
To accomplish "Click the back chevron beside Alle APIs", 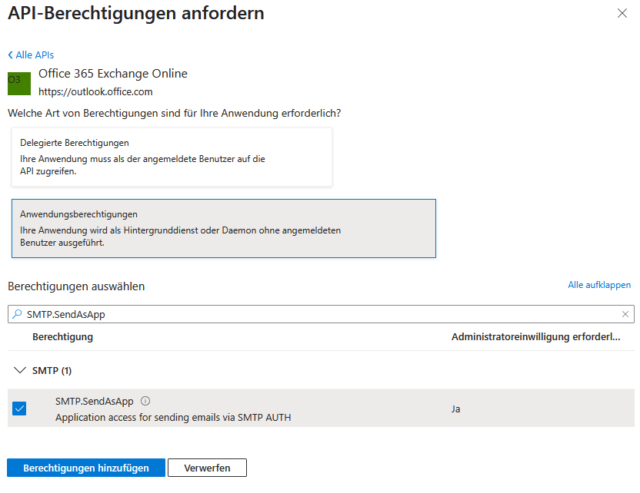I will [x=11, y=55].
